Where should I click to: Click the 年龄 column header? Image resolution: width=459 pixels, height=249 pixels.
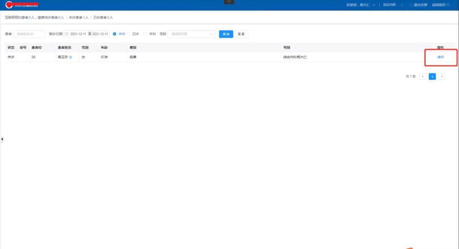pyautogui.click(x=104, y=47)
